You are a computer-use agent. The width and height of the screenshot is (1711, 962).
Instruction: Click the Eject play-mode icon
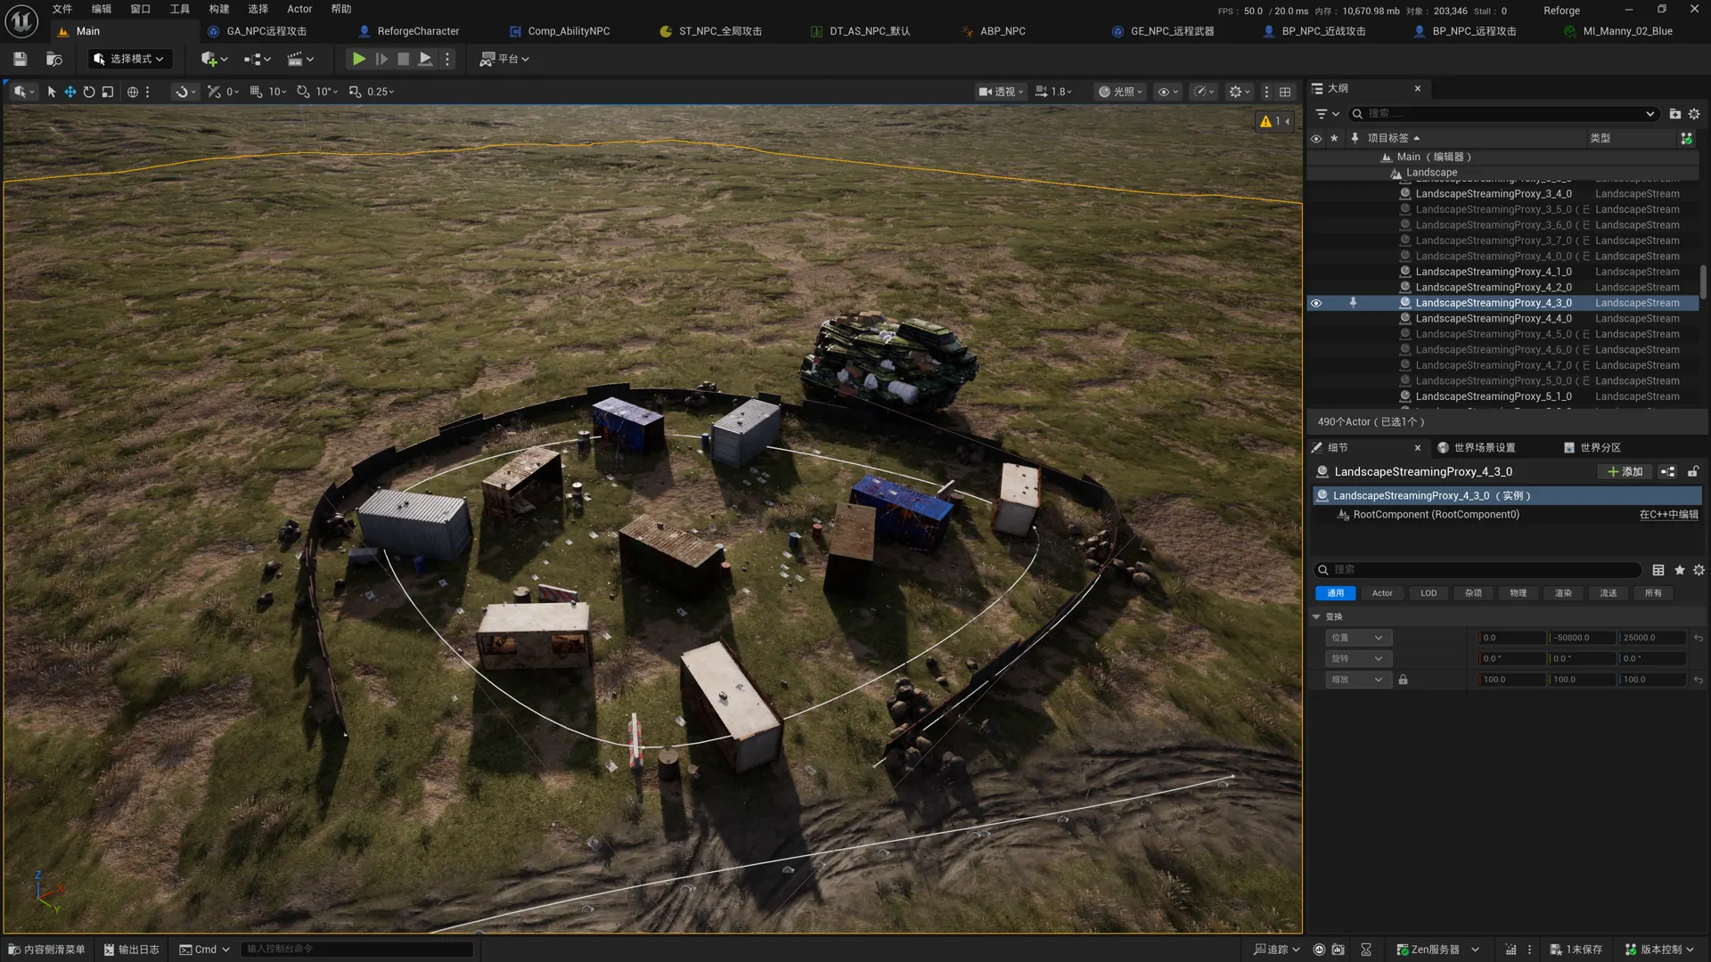425,59
